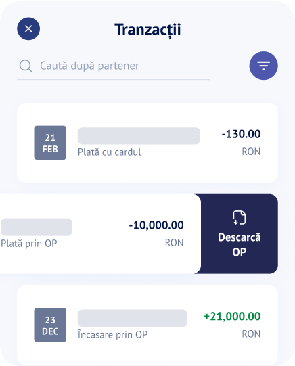Click the hidden partner name in 21 FEB row
The height and width of the screenshot is (366, 295).
[139, 136]
